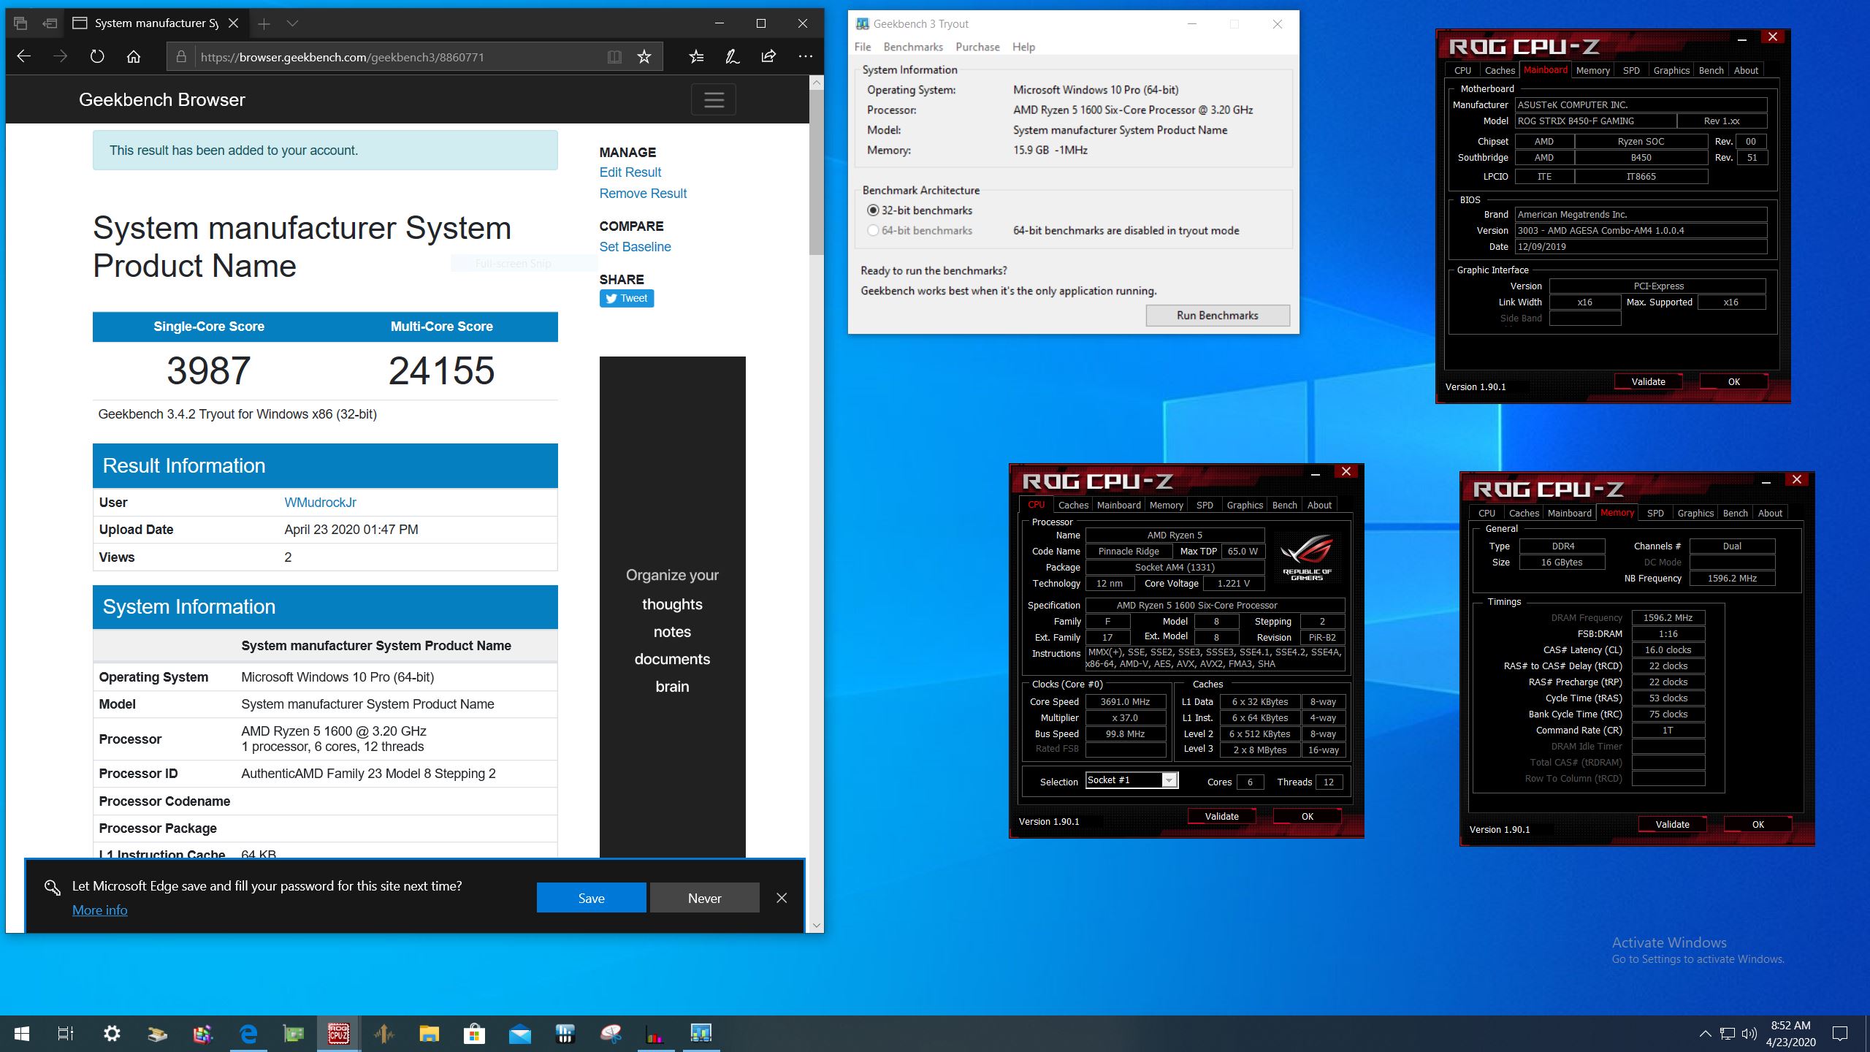Expand the Edge tab list chevron
Viewport: 1870px width, 1052px height.
[x=292, y=23]
